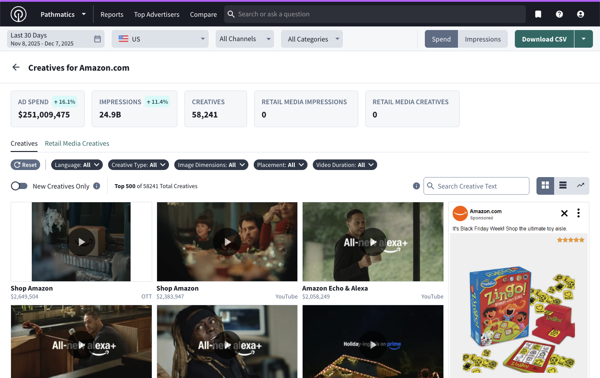Click into Search Creative Text field
The image size is (600, 378).
point(476,186)
